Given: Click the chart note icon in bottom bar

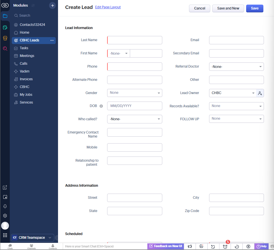Looking at the screenshot, I should click(x=202, y=247).
